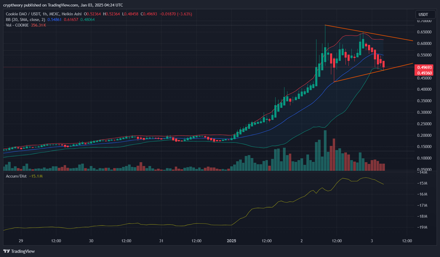Click the percent change −0.01870 (−3.63%)

click(176, 14)
